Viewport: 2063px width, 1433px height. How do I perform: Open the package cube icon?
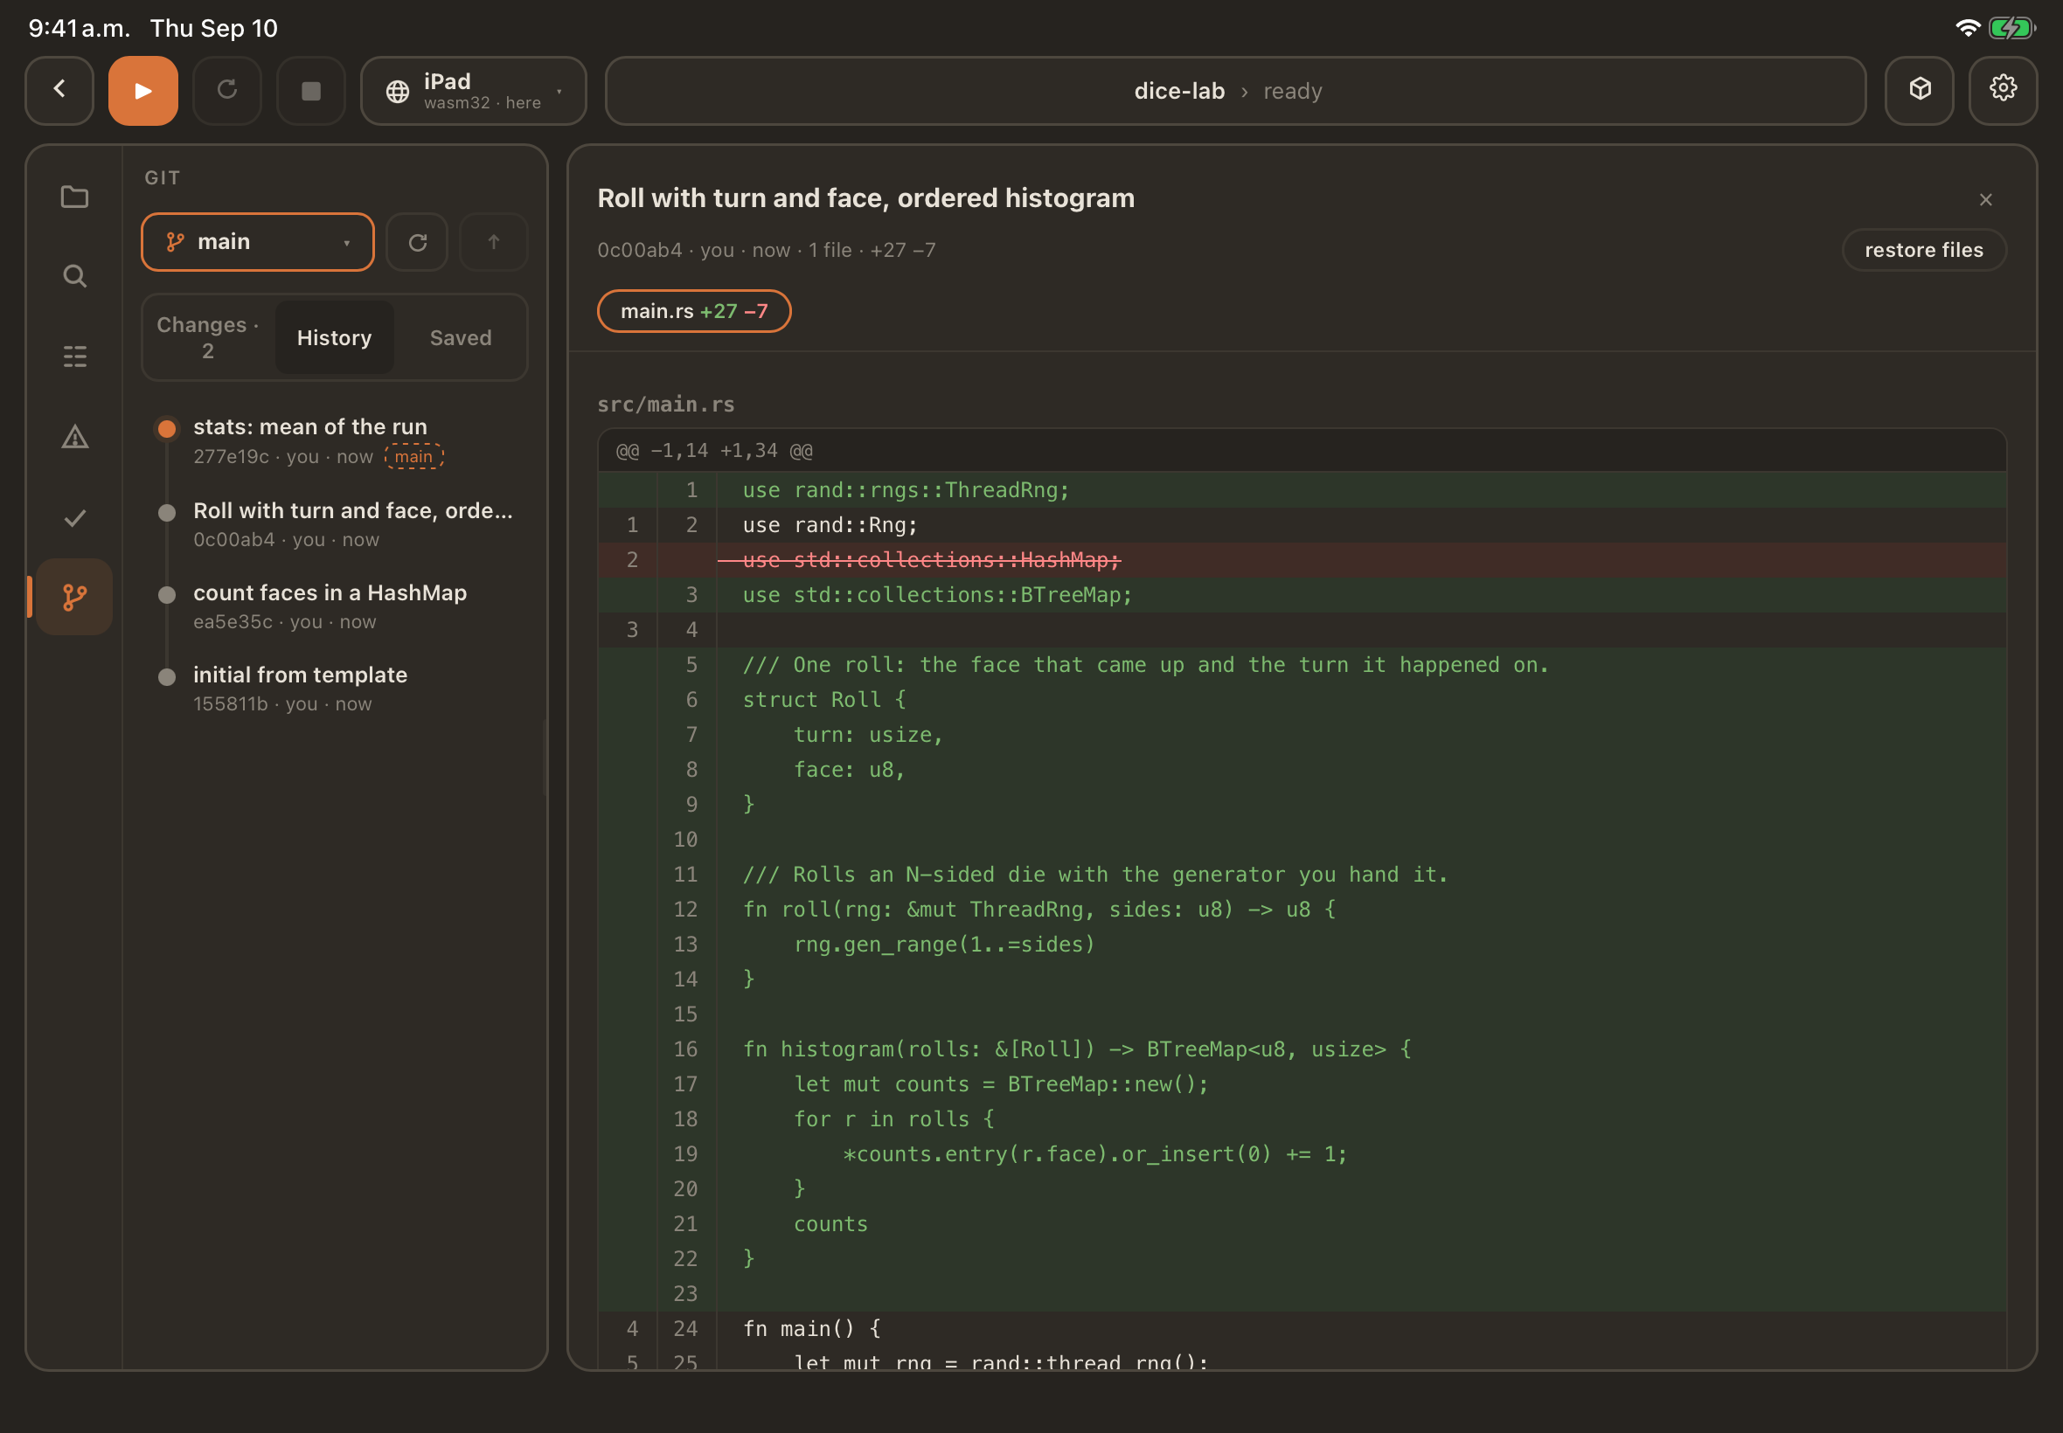pos(1920,91)
